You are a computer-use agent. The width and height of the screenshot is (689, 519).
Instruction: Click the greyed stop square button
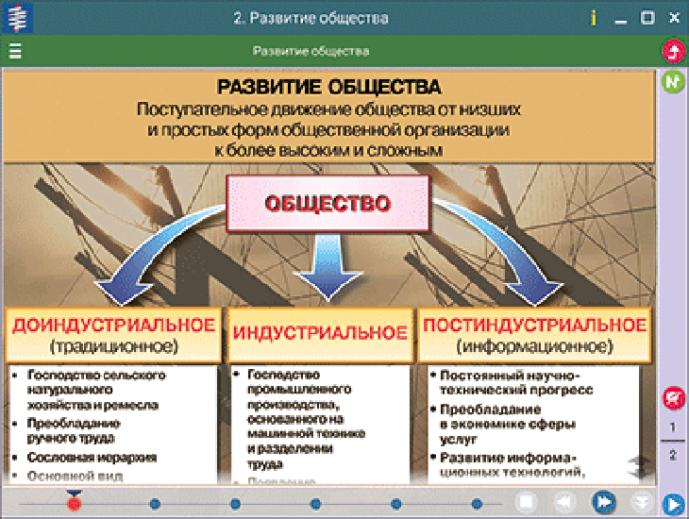[x=526, y=502]
